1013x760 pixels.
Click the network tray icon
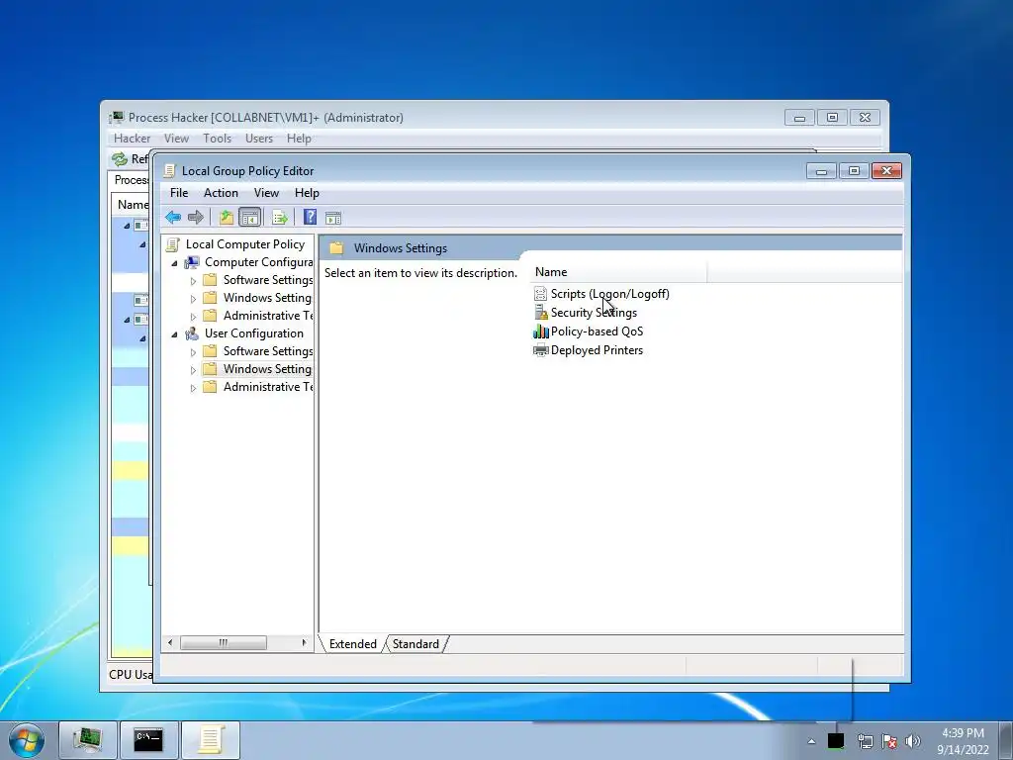[865, 741]
